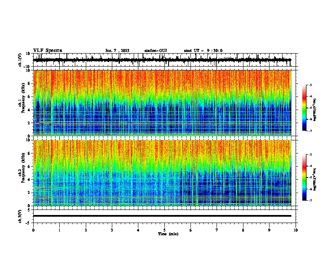The image size is (333, 258).
Task: Click the ch.1 color scale log(PSD) label
Action: [x=315, y=110]
